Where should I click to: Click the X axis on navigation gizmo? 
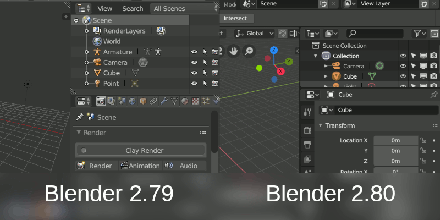[280, 71]
